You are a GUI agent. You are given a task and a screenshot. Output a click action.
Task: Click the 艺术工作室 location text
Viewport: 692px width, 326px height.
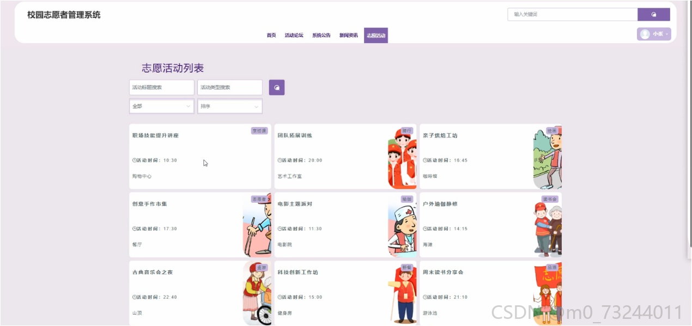[289, 176]
